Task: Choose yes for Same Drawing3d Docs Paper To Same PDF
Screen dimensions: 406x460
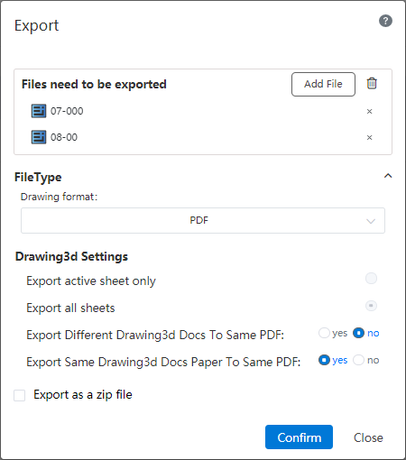Action: pyautogui.click(x=324, y=360)
